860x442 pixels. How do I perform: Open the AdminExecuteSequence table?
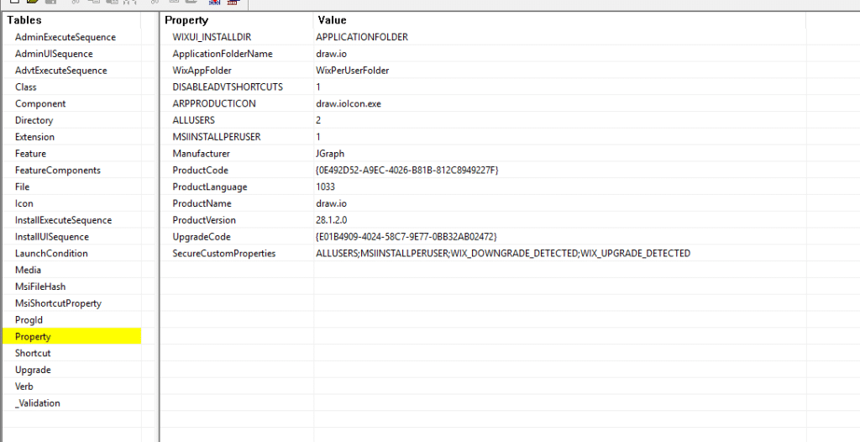point(65,37)
